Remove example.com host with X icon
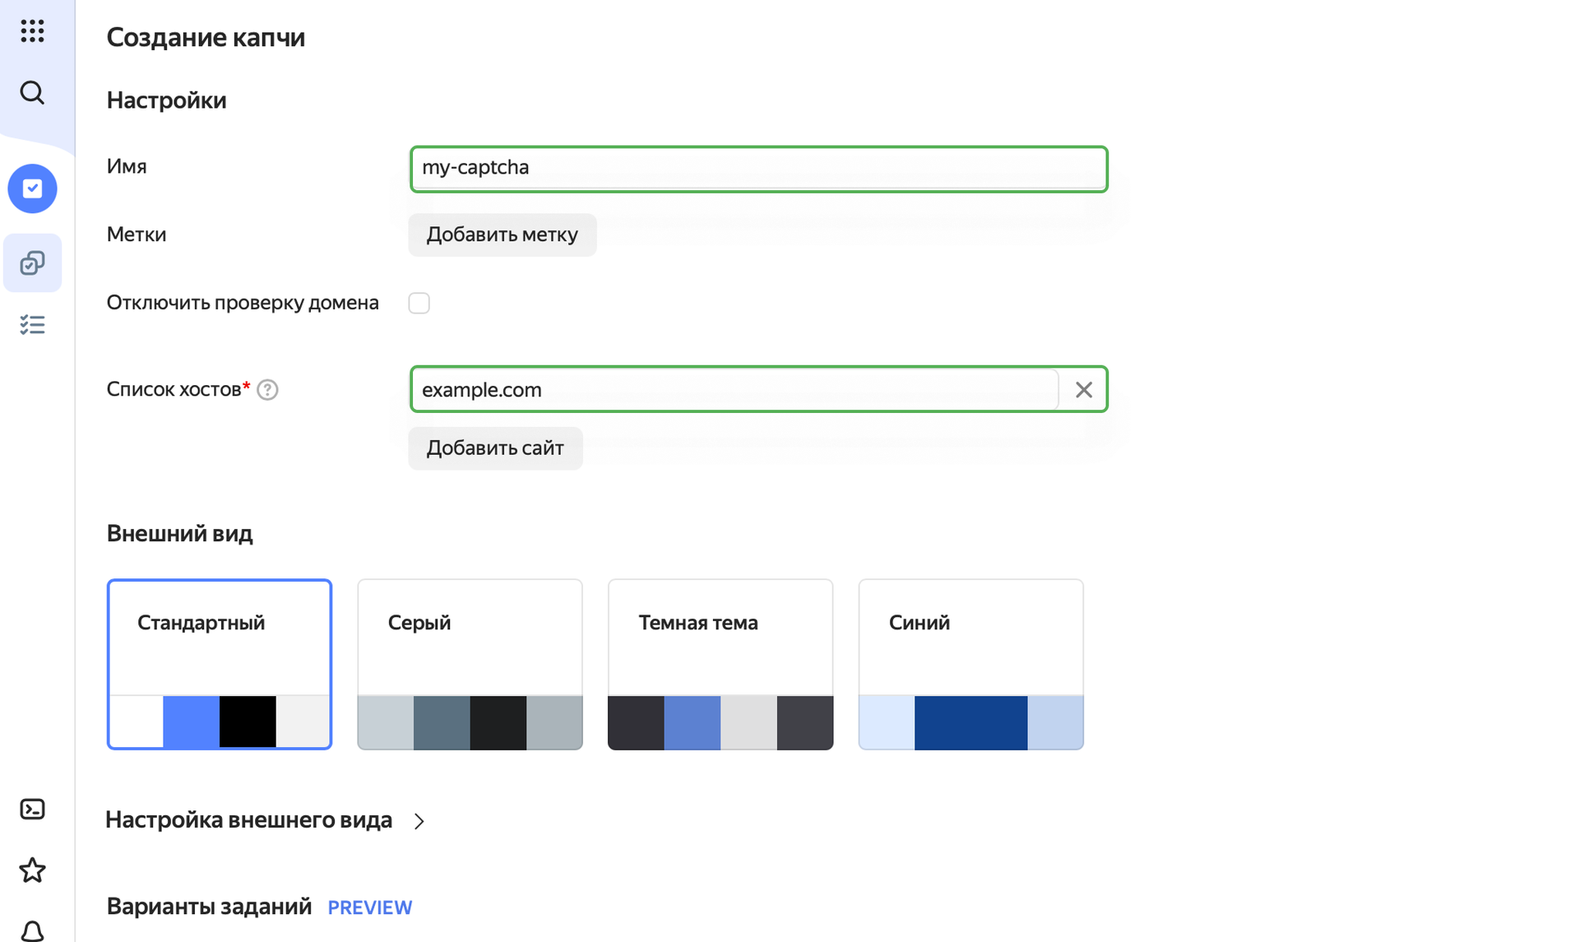The height and width of the screenshot is (942, 1579). pyautogui.click(x=1083, y=389)
